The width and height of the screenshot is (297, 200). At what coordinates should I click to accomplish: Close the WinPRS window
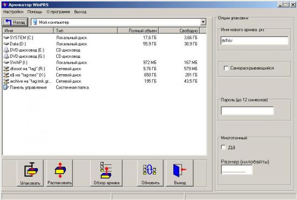click(x=293, y=5)
